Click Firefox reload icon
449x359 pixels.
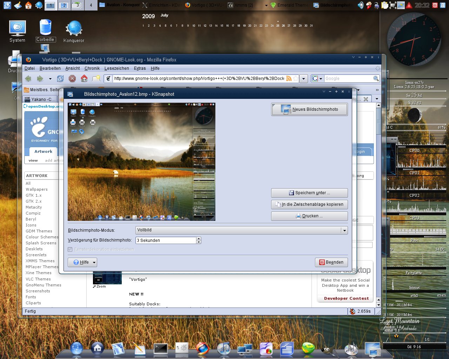(60, 79)
